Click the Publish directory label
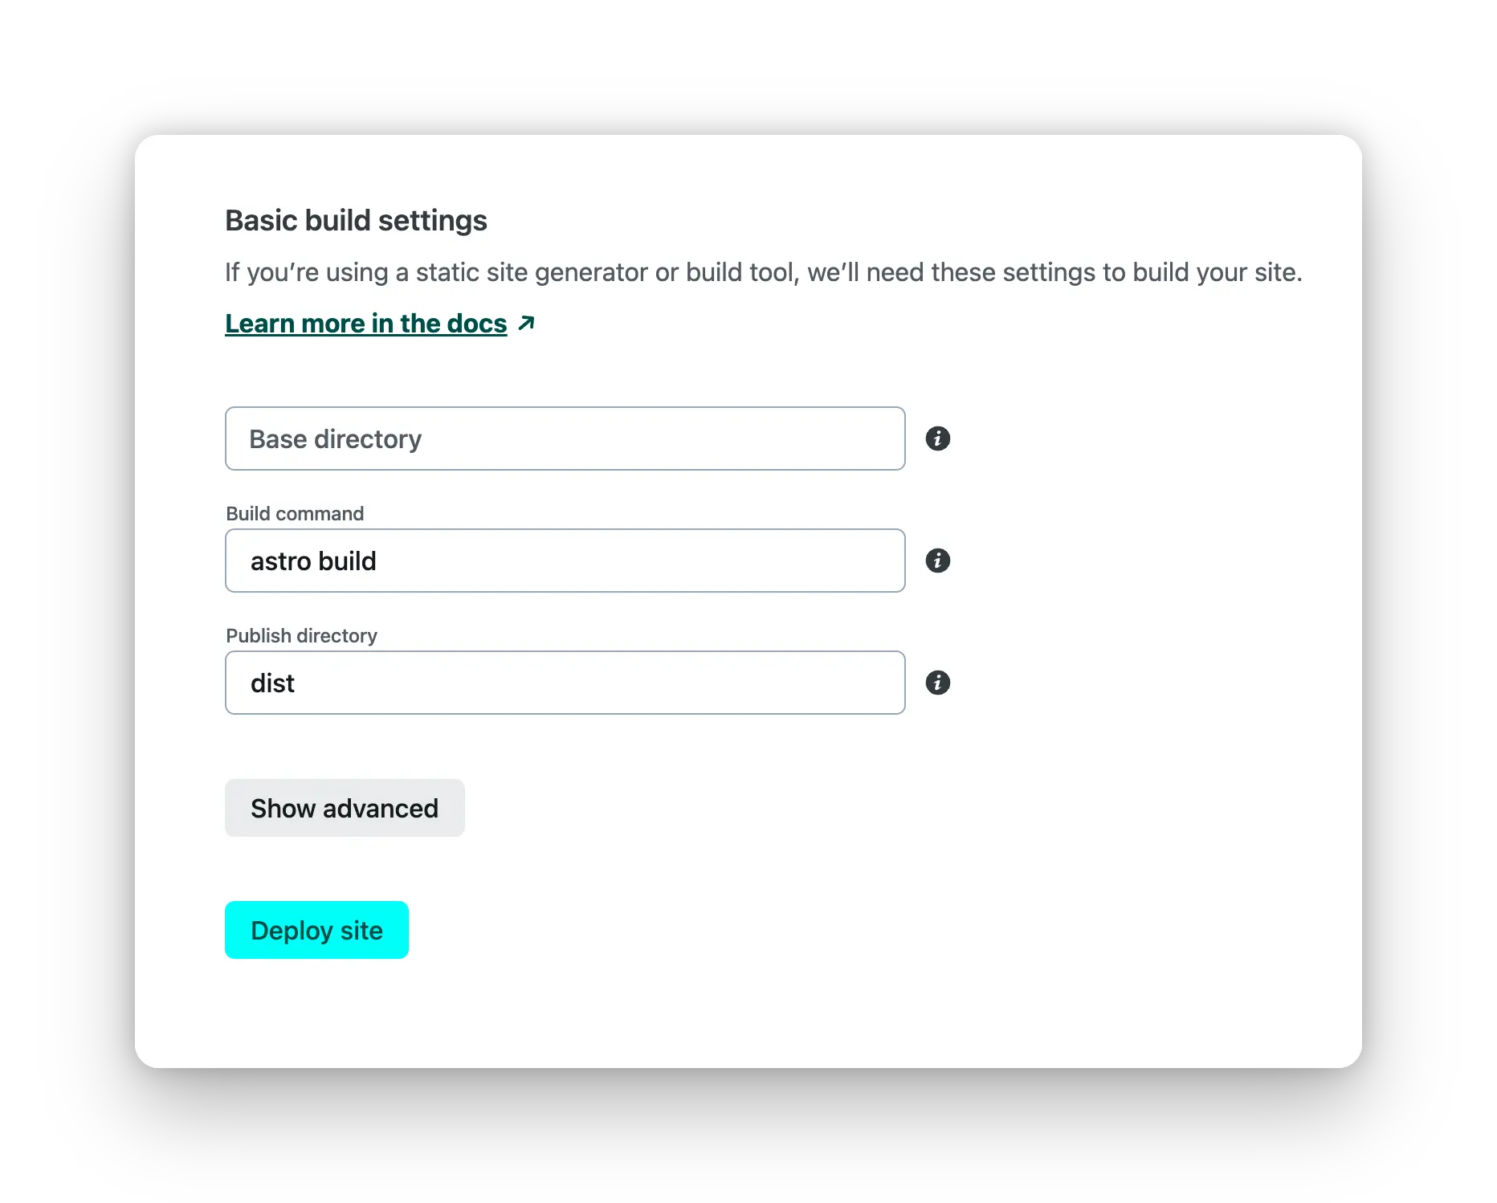Viewport: 1497px width, 1203px height. [301, 636]
